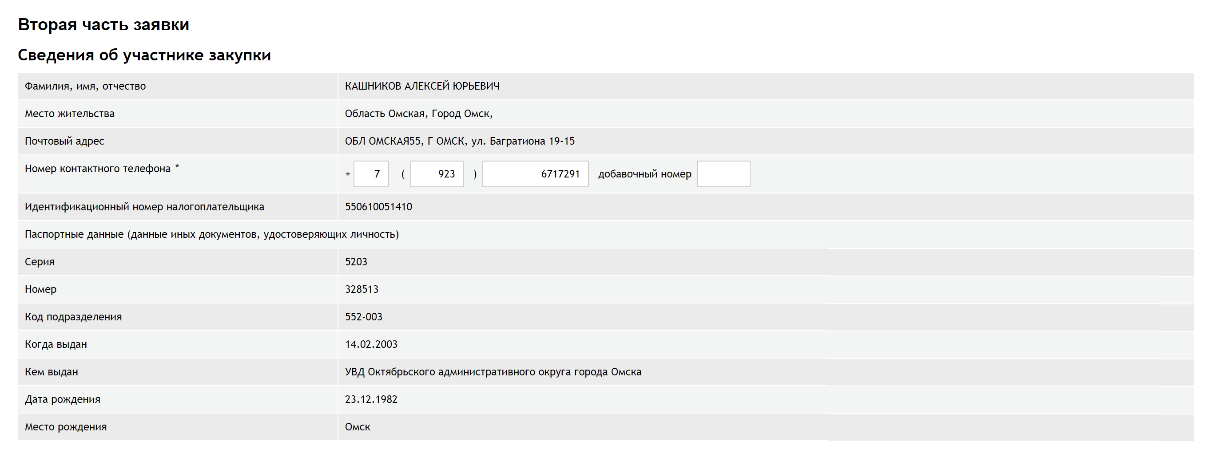Viewport: 1208px width, 473px height.
Task: Click the value Область Омская, Город Омск,
Action: click(419, 114)
